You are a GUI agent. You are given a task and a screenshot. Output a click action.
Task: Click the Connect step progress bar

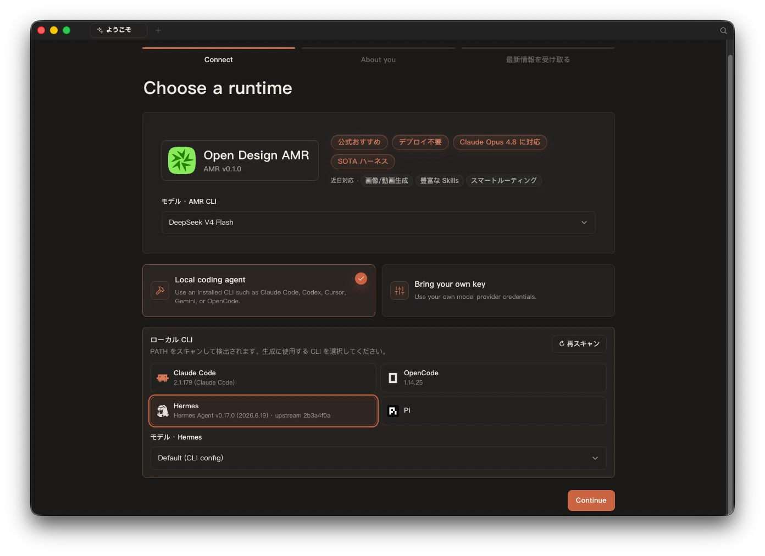pos(219,48)
